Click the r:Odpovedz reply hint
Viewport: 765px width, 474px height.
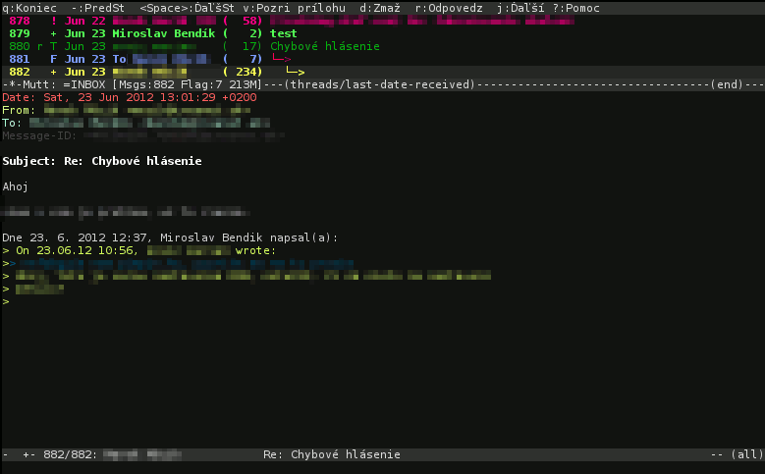(x=449, y=8)
